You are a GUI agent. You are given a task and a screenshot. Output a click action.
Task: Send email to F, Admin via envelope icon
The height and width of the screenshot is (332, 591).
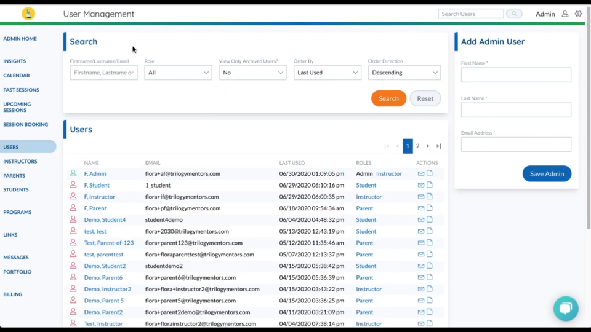[420, 173]
